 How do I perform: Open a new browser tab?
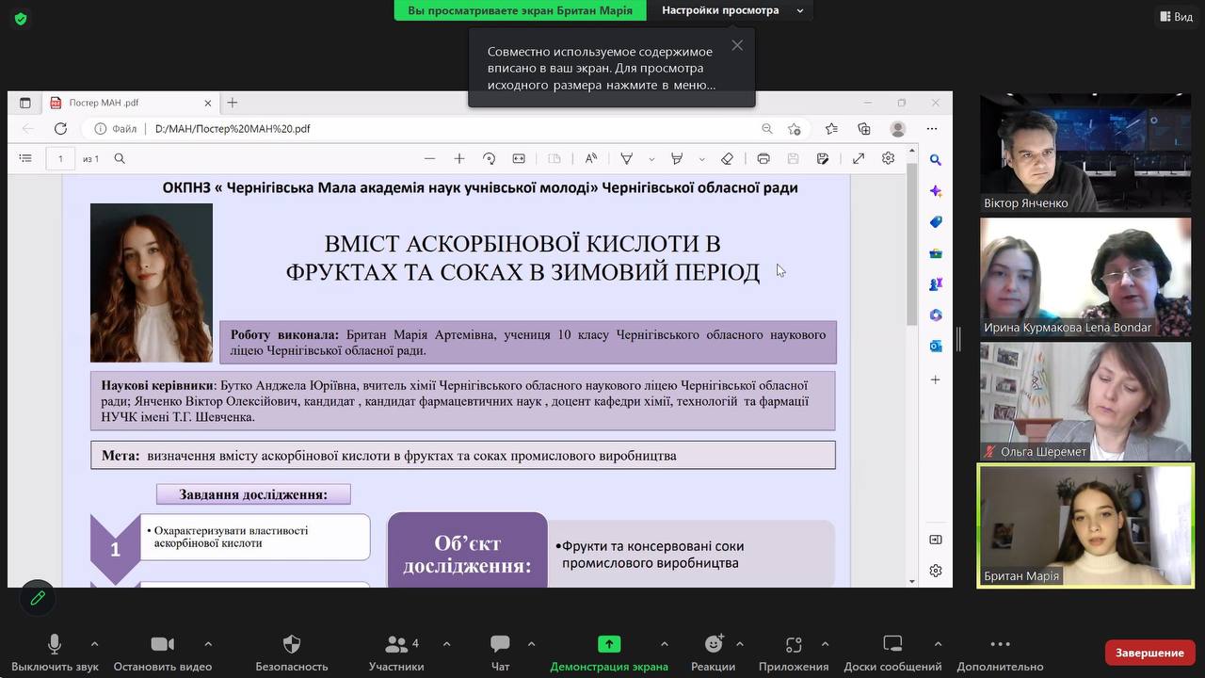coord(233,103)
